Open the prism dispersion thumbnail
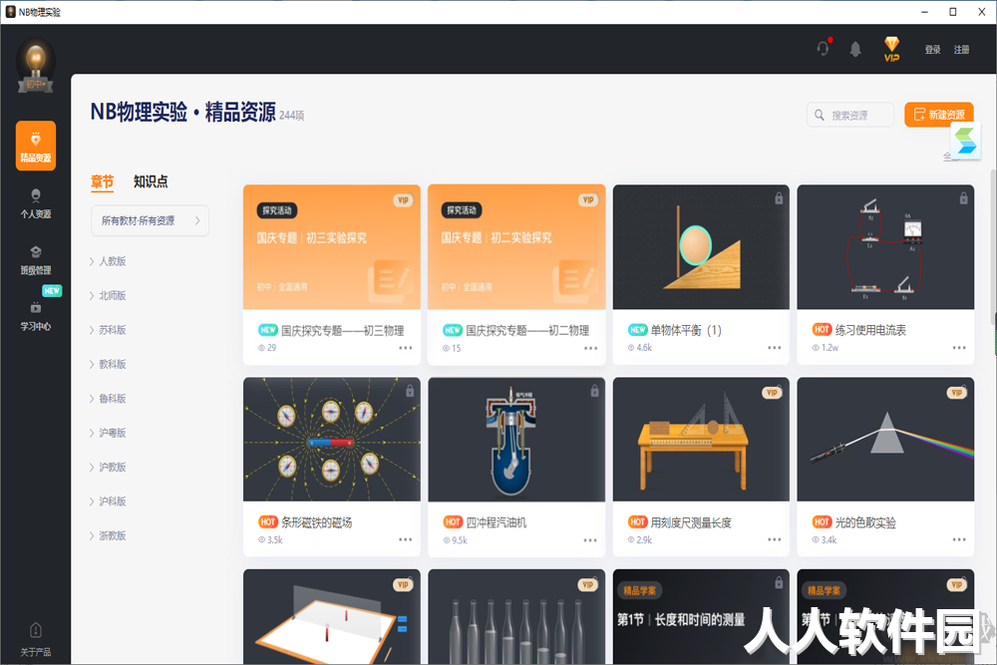The image size is (997, 665). pyautogui.click(x=885, y=440)
